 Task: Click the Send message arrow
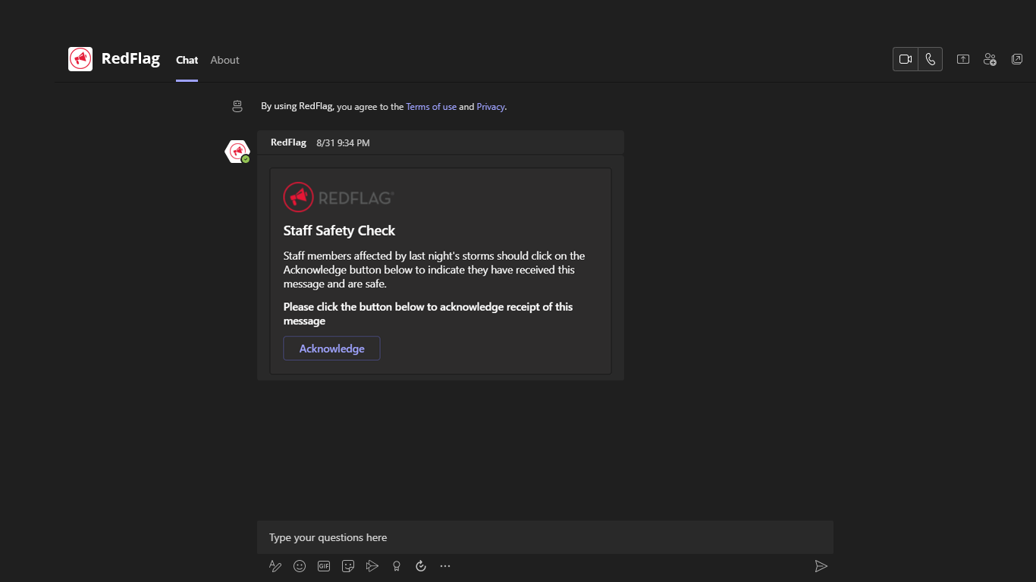(821, 566)
